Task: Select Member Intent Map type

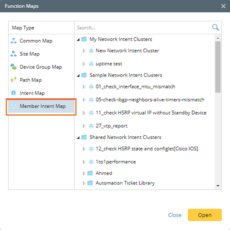Action: 41,106
